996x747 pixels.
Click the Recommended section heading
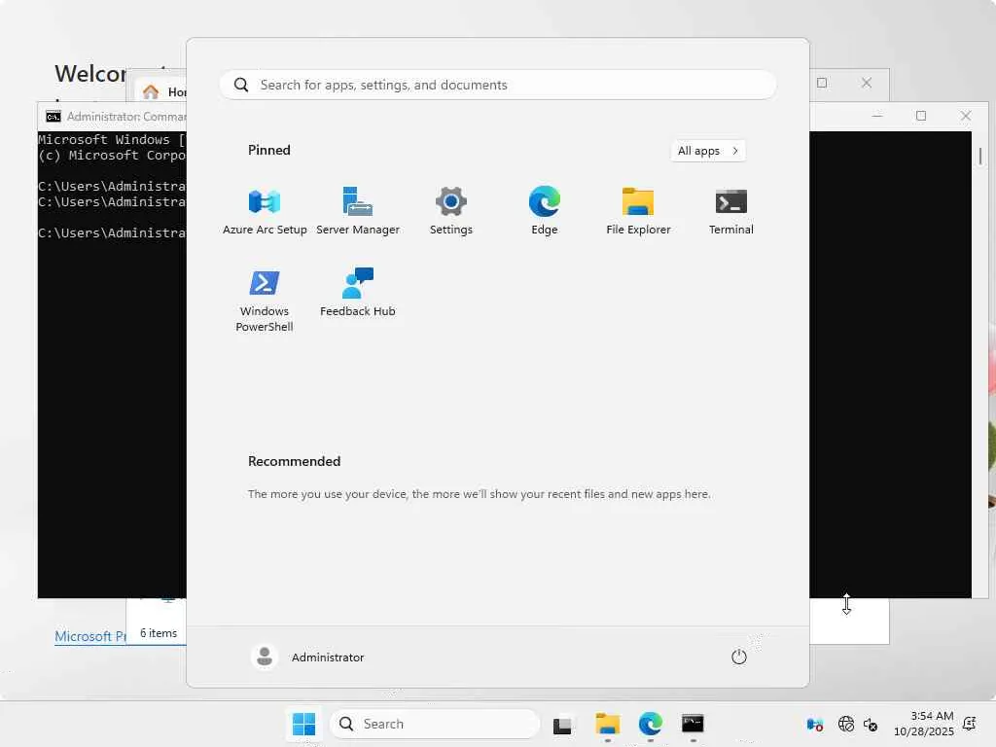294,461
